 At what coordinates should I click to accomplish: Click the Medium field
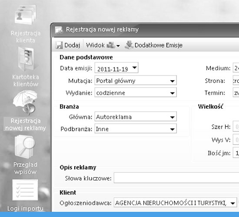pos(236,68)
